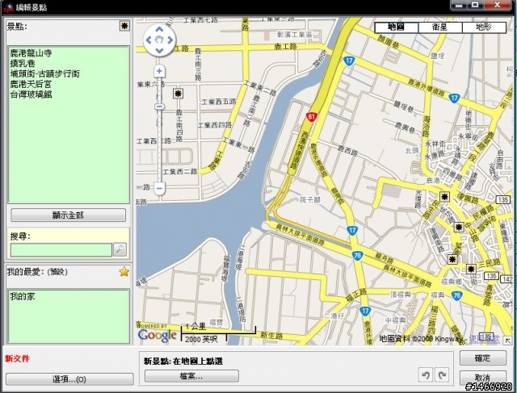The image size is (517, 393).
Task: Click the blue route 76 shield near 福興
Action: (x=456, y=295)
